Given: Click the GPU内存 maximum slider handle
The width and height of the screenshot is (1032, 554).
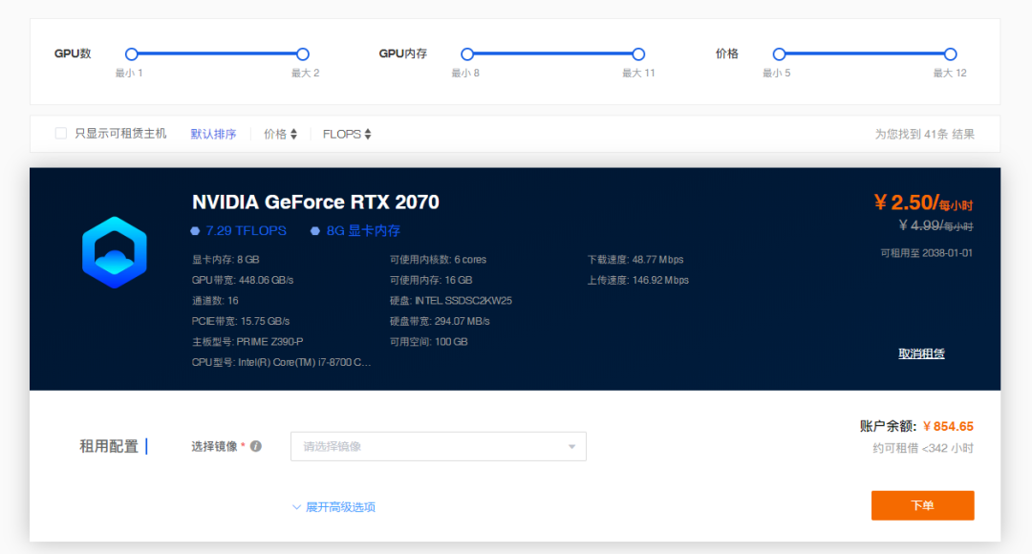Looking at the screenshot, I should point(638,53).
